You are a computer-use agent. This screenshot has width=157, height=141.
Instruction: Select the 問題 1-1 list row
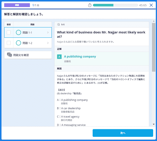pos(31,32)
